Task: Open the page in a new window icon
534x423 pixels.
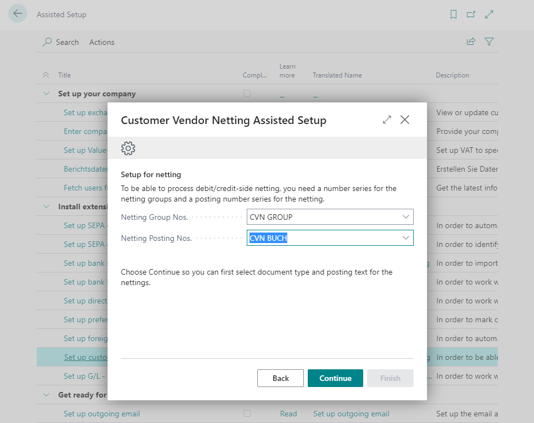Action: (x=471, y=14)
